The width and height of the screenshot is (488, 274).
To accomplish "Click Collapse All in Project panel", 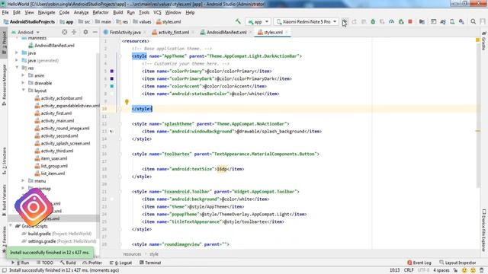I will (74, 32).
